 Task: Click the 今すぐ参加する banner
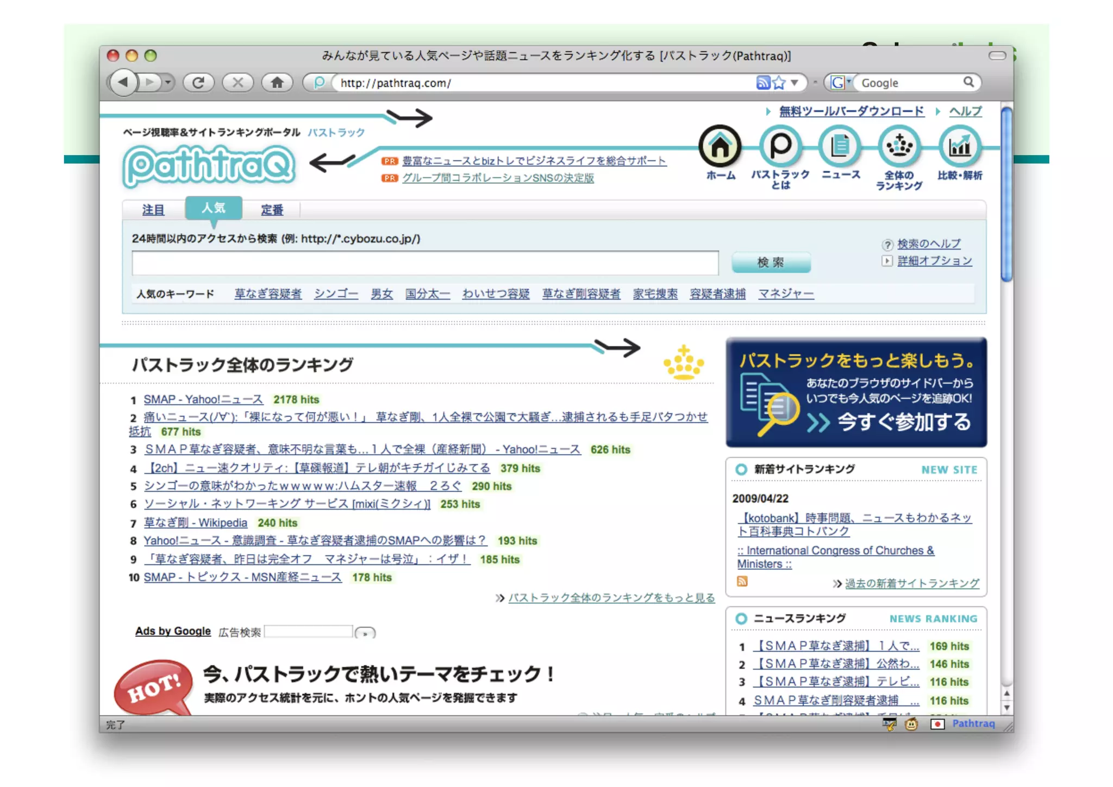903,423
